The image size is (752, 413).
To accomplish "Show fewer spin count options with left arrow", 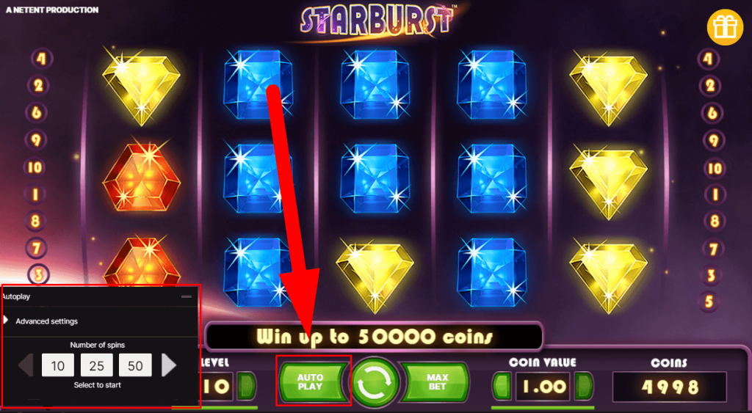I will [26, 365].
